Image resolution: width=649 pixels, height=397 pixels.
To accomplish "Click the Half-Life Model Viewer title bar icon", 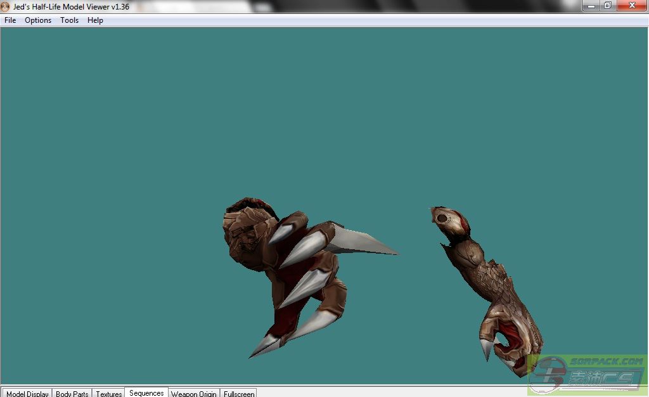I will [6, 6].
